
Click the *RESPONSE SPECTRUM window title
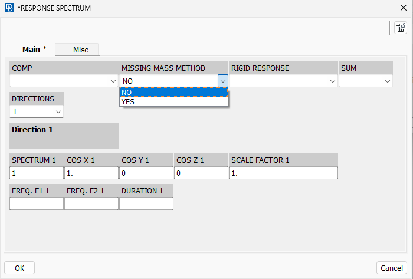54,8
